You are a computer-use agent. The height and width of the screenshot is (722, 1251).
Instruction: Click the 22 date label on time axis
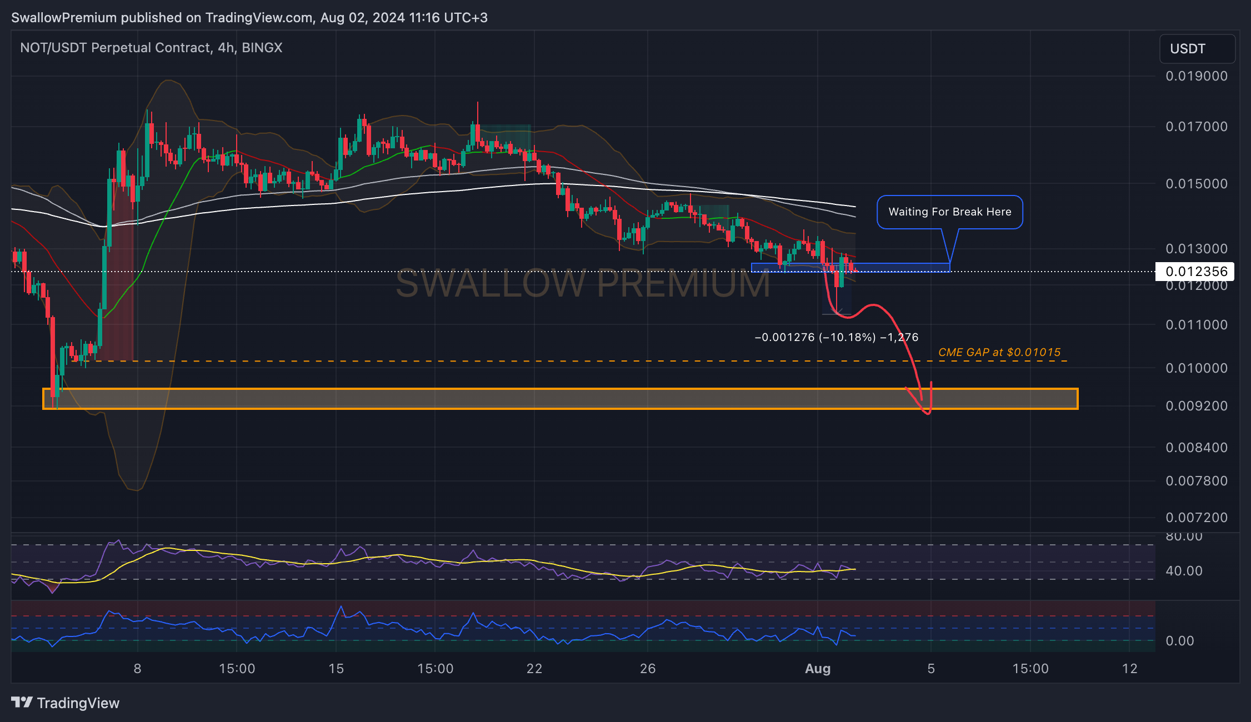(534, 669)
